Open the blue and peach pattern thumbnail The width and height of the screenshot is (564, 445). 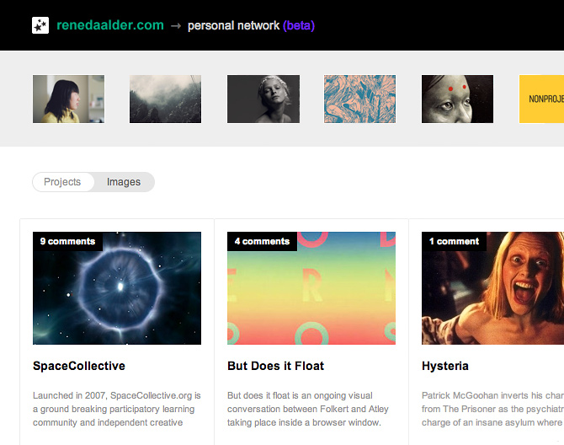(359, 99)
